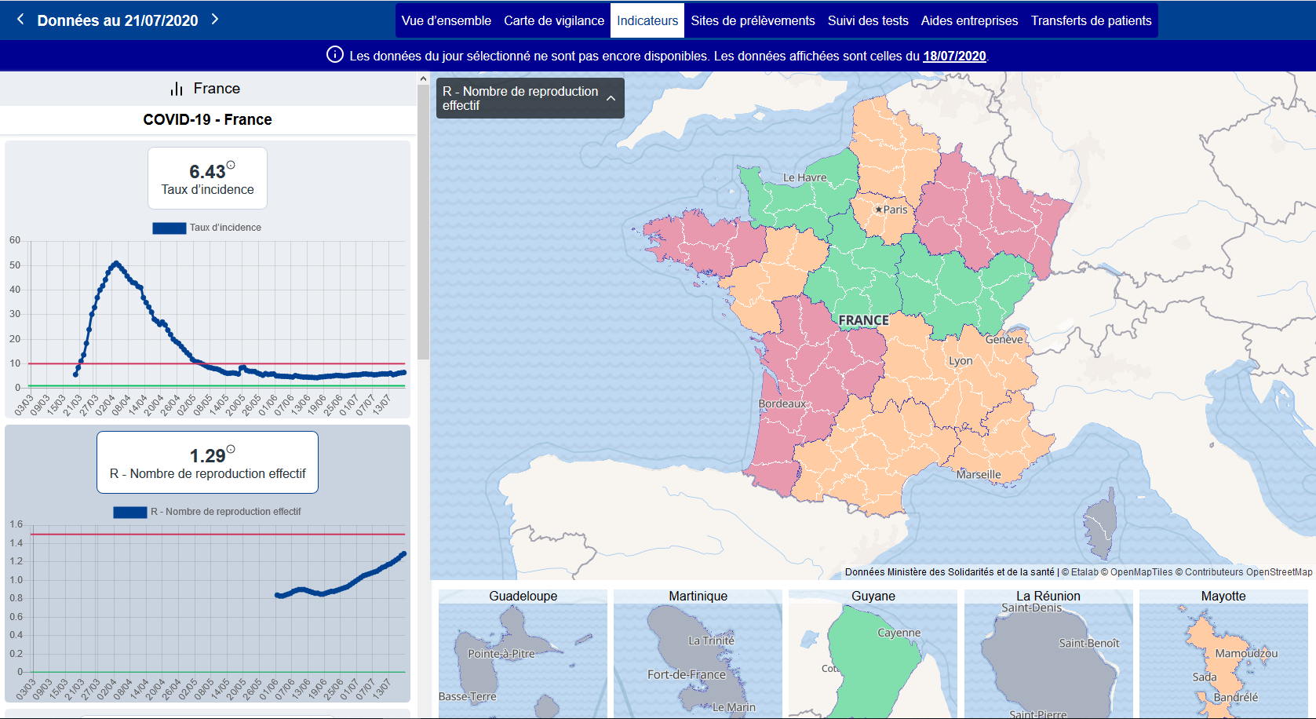Select the Taux d'incidence indicator card

[x=207, y=178]
